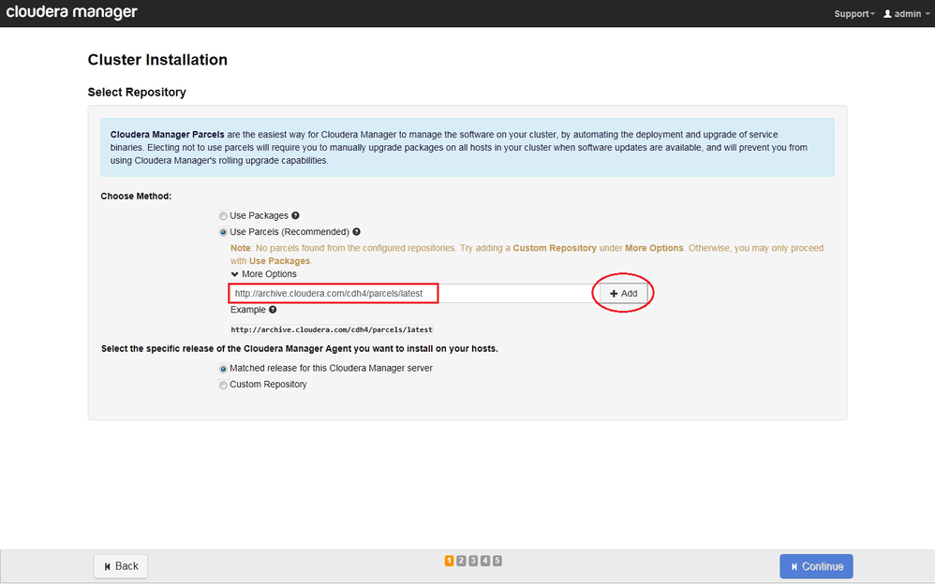Jump to wizard step 3

point(473,561)
